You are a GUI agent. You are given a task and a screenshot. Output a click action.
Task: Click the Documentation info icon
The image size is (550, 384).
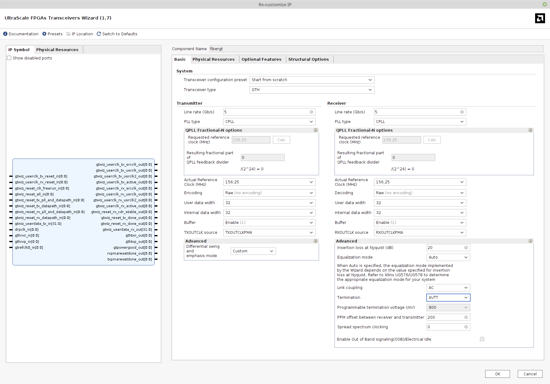tap(5, 34)
